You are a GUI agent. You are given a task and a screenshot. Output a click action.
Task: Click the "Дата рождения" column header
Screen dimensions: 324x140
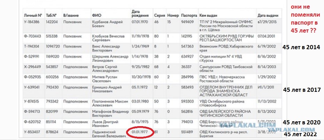(140, 14)
